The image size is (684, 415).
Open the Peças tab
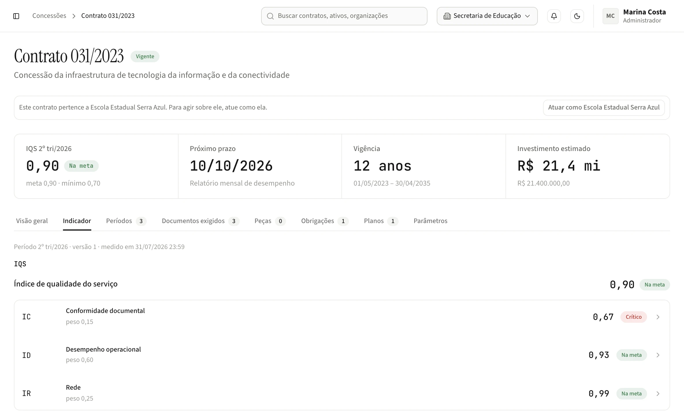point(270,221)
